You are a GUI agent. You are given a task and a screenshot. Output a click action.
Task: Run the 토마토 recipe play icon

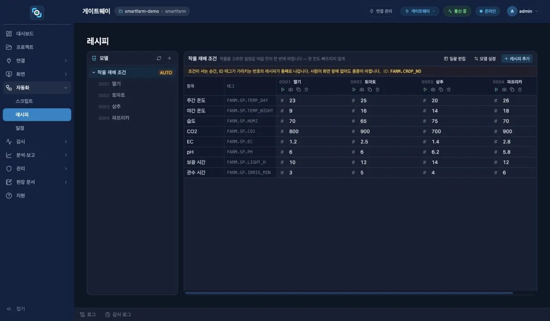pos(354,90)
